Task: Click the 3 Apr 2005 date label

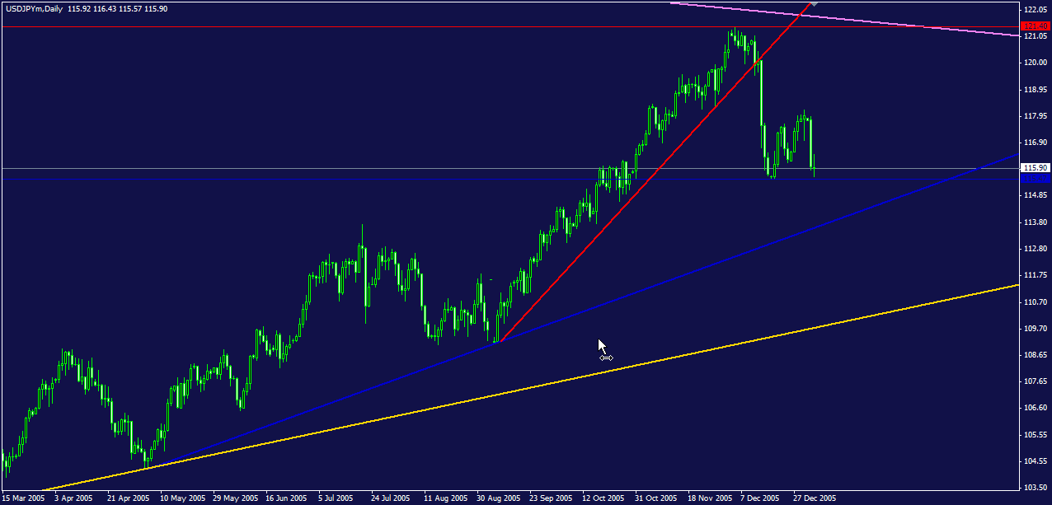Action: tap(74, 498)
